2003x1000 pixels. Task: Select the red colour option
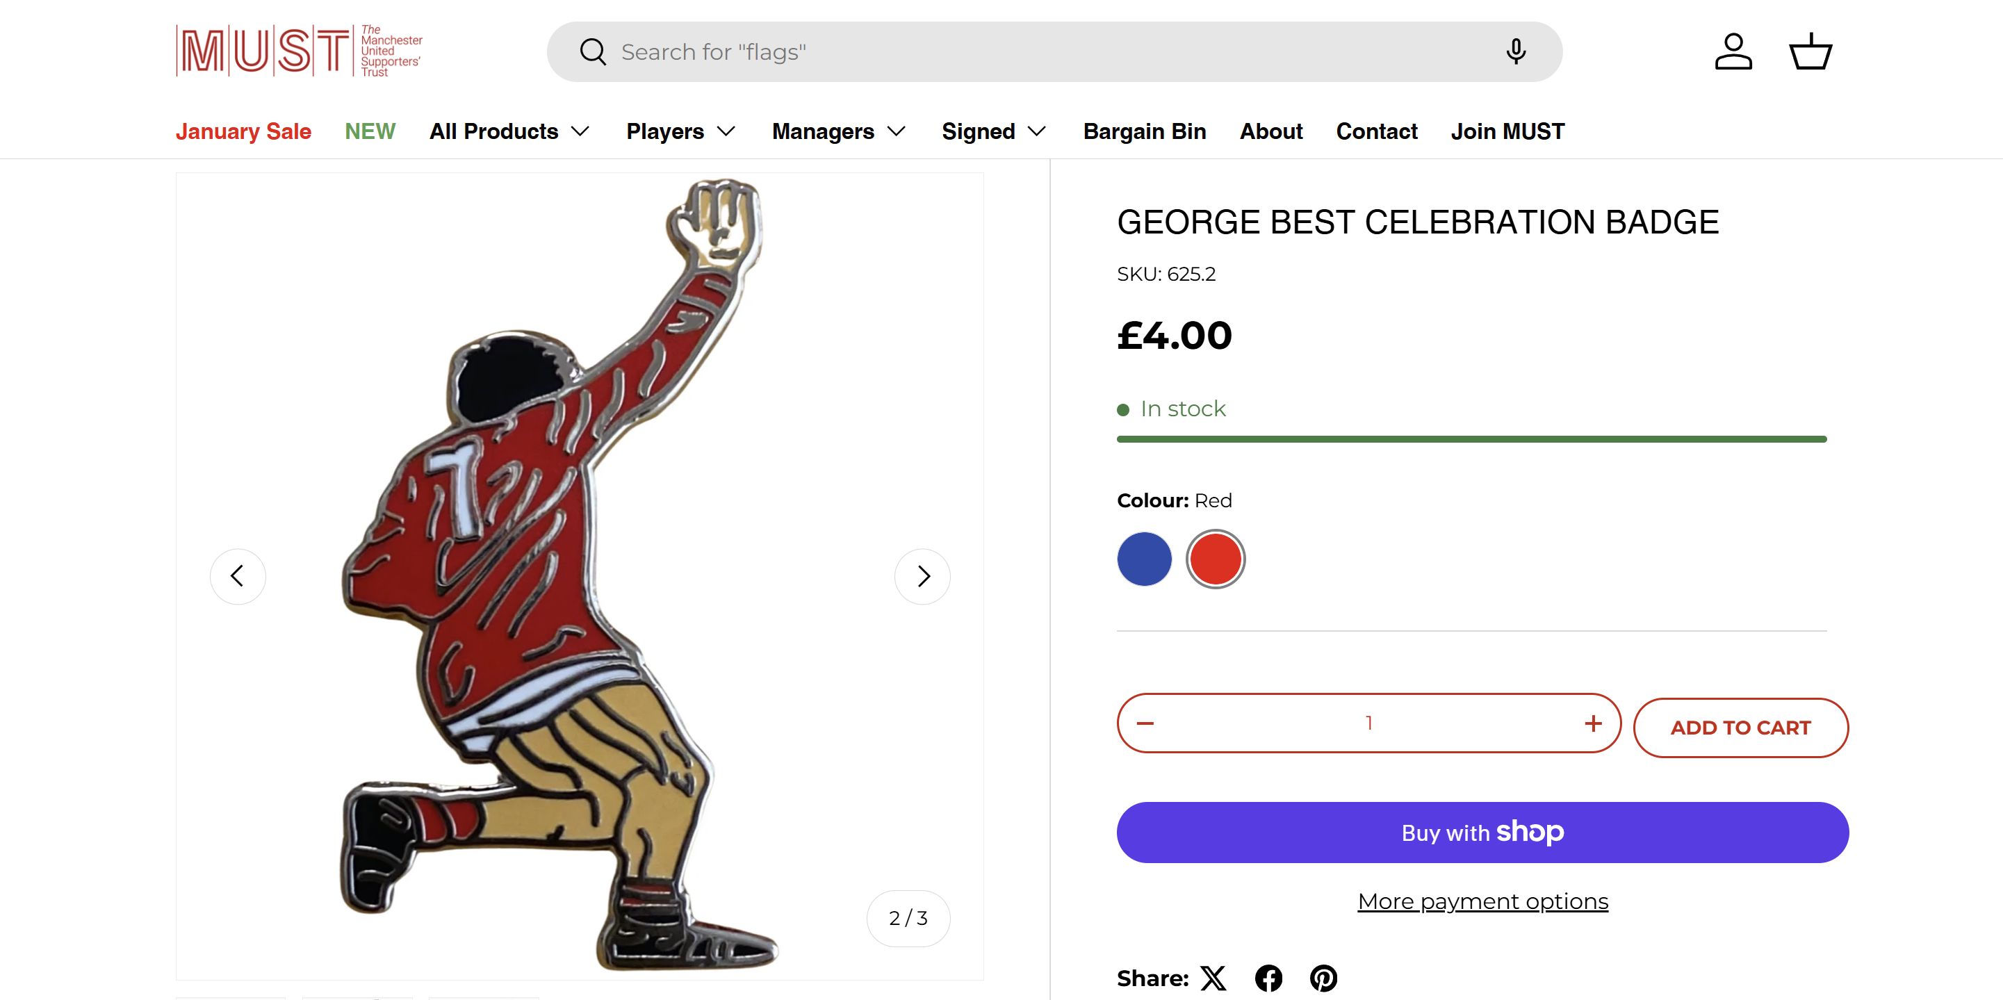tap(1216, 559)
